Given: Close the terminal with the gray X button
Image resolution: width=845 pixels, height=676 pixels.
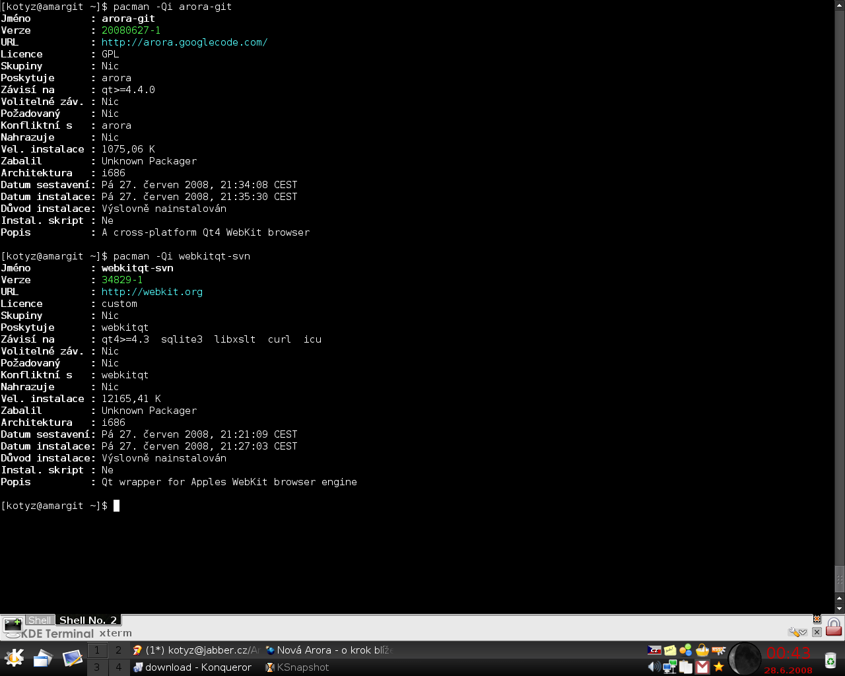Looking at the screenshot, I should tap(817, 632).
